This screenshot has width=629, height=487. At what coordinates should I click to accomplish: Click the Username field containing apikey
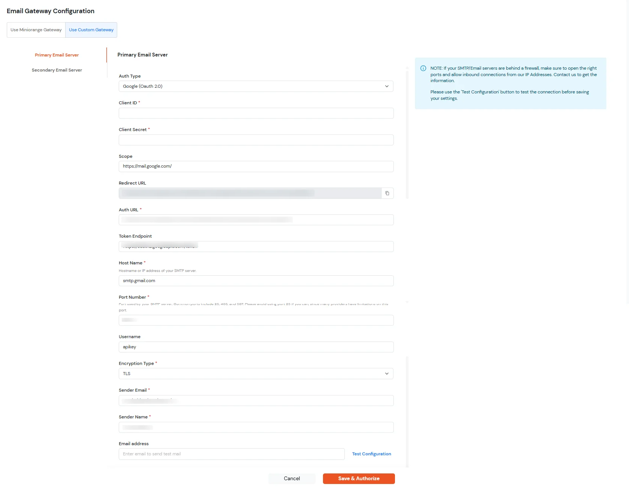click(x=256, y=347)
